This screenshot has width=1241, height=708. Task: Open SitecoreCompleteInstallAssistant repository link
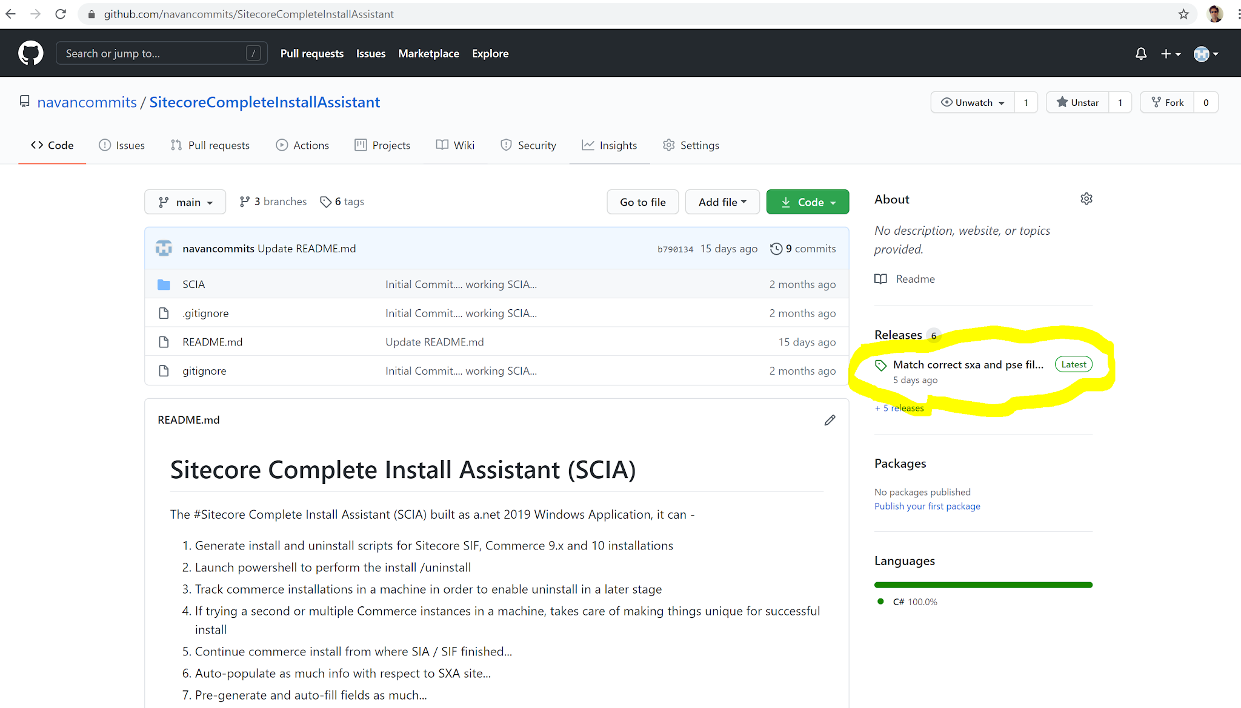pyautogui.click(x=265, y=102)
